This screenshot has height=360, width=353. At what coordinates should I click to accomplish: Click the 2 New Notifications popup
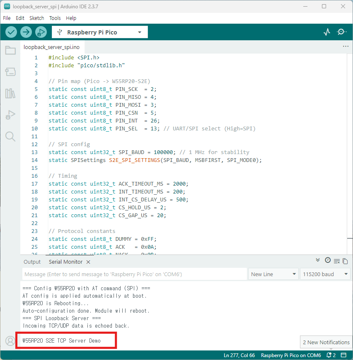pos(326,342)
